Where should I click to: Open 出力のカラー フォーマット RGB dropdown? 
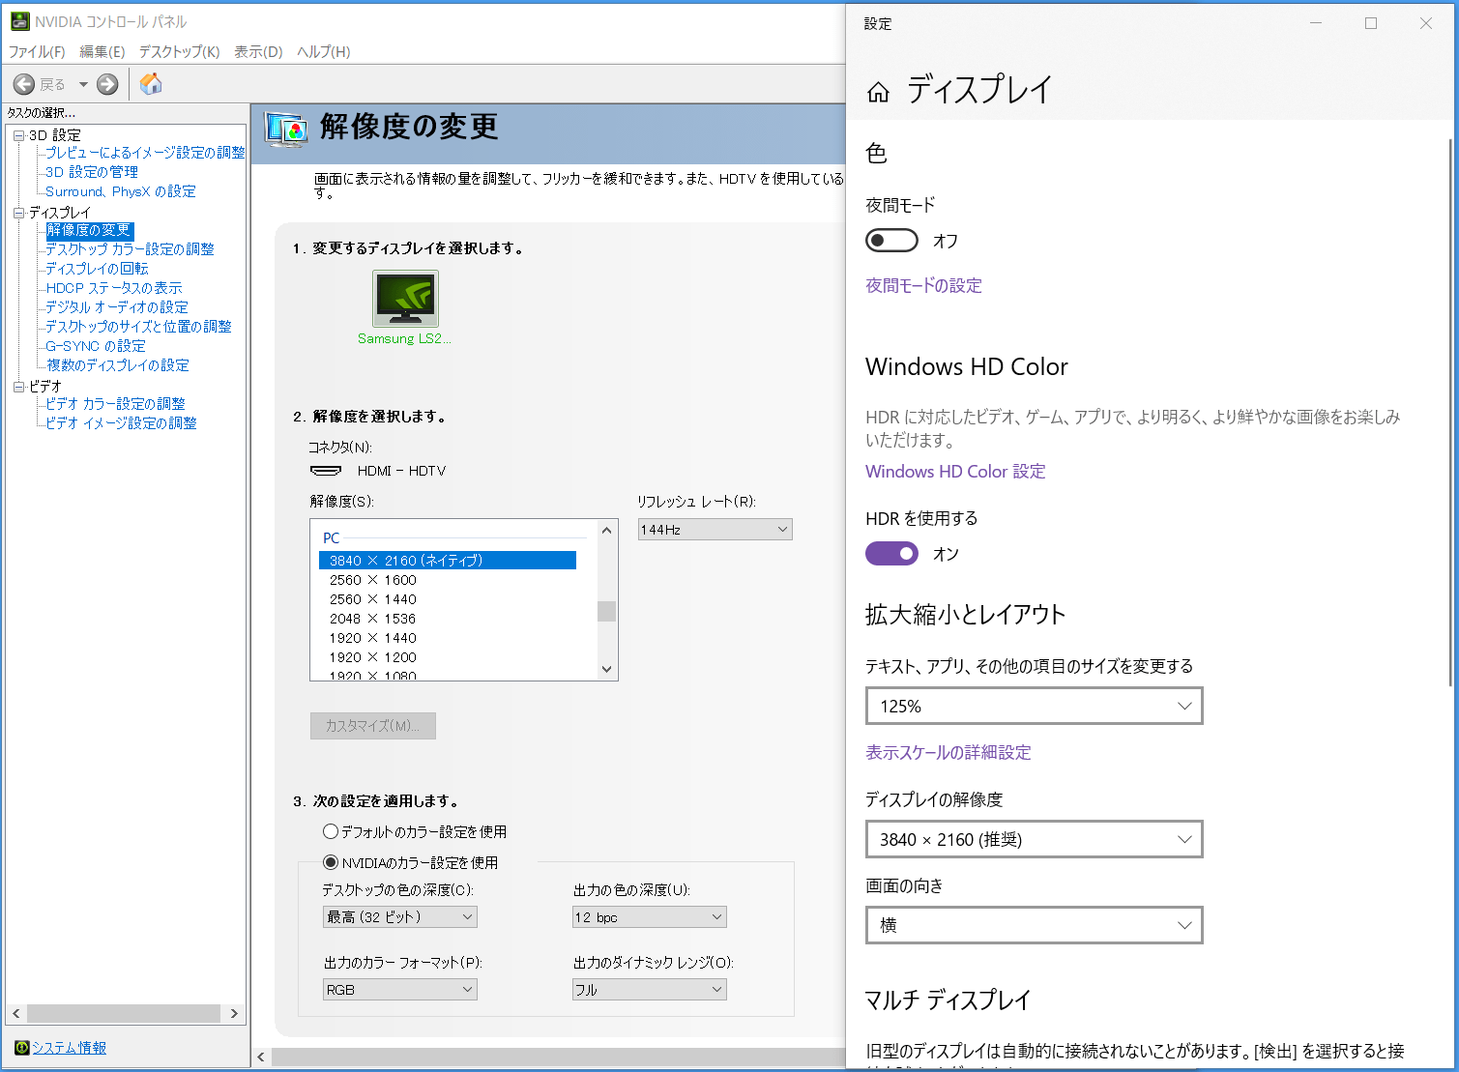click(400, 990)
